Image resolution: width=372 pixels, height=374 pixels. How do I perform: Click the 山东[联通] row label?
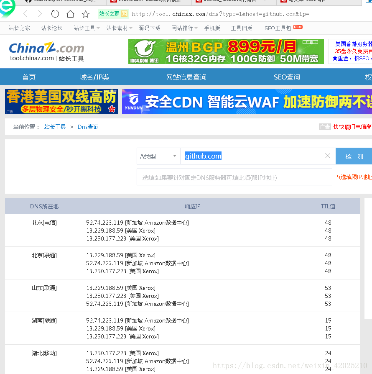(44, 288)
